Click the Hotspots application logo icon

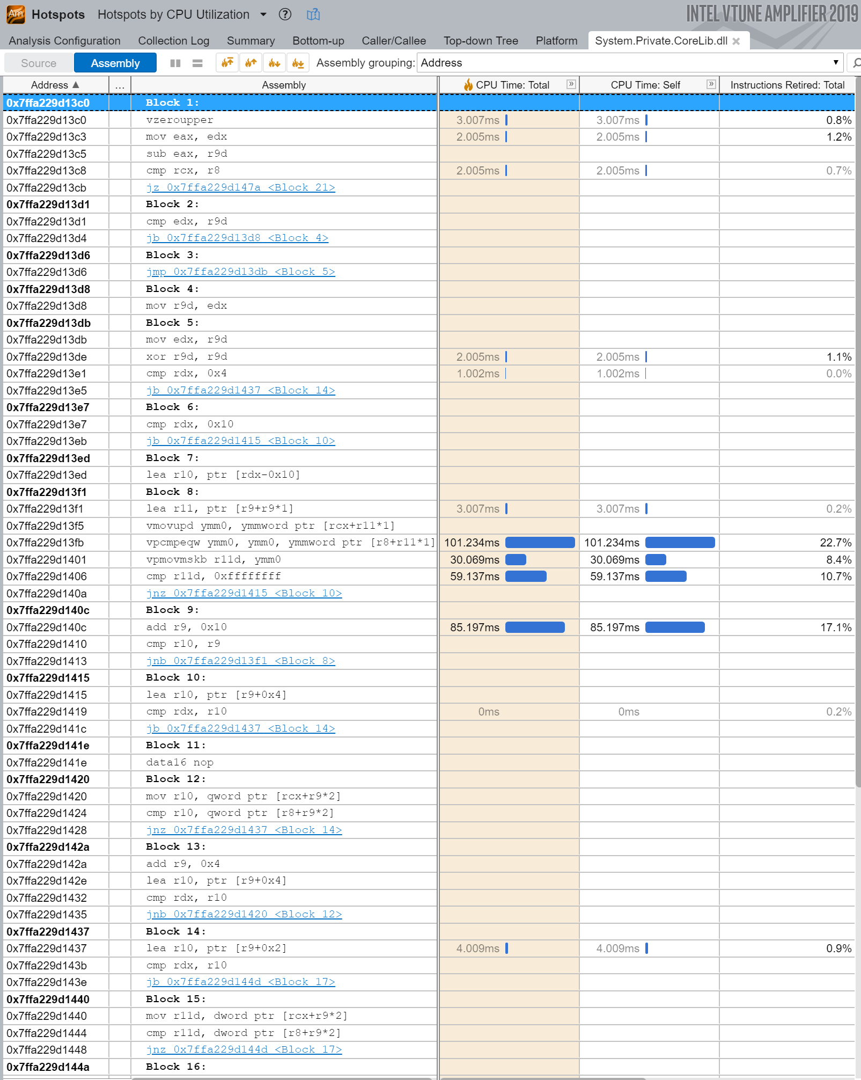pyautogui.click(x=15, y=14)
